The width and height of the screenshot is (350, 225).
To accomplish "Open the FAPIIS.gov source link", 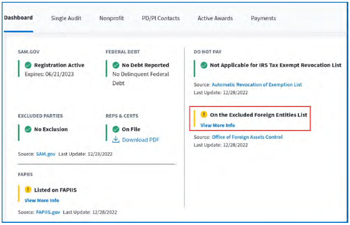I will click(48, 211).
